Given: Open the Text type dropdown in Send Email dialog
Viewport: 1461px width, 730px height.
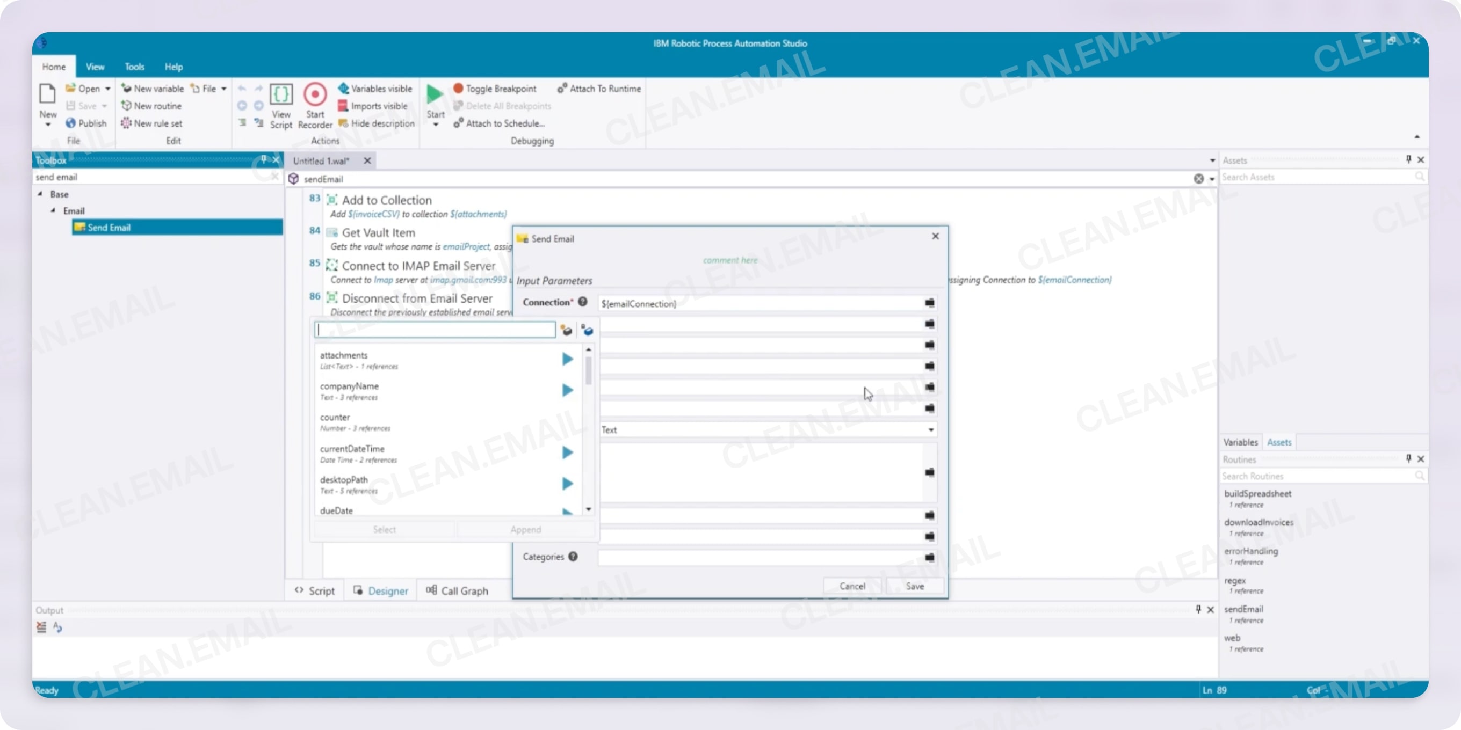Looking at the screenshot, I should (930, 430).
